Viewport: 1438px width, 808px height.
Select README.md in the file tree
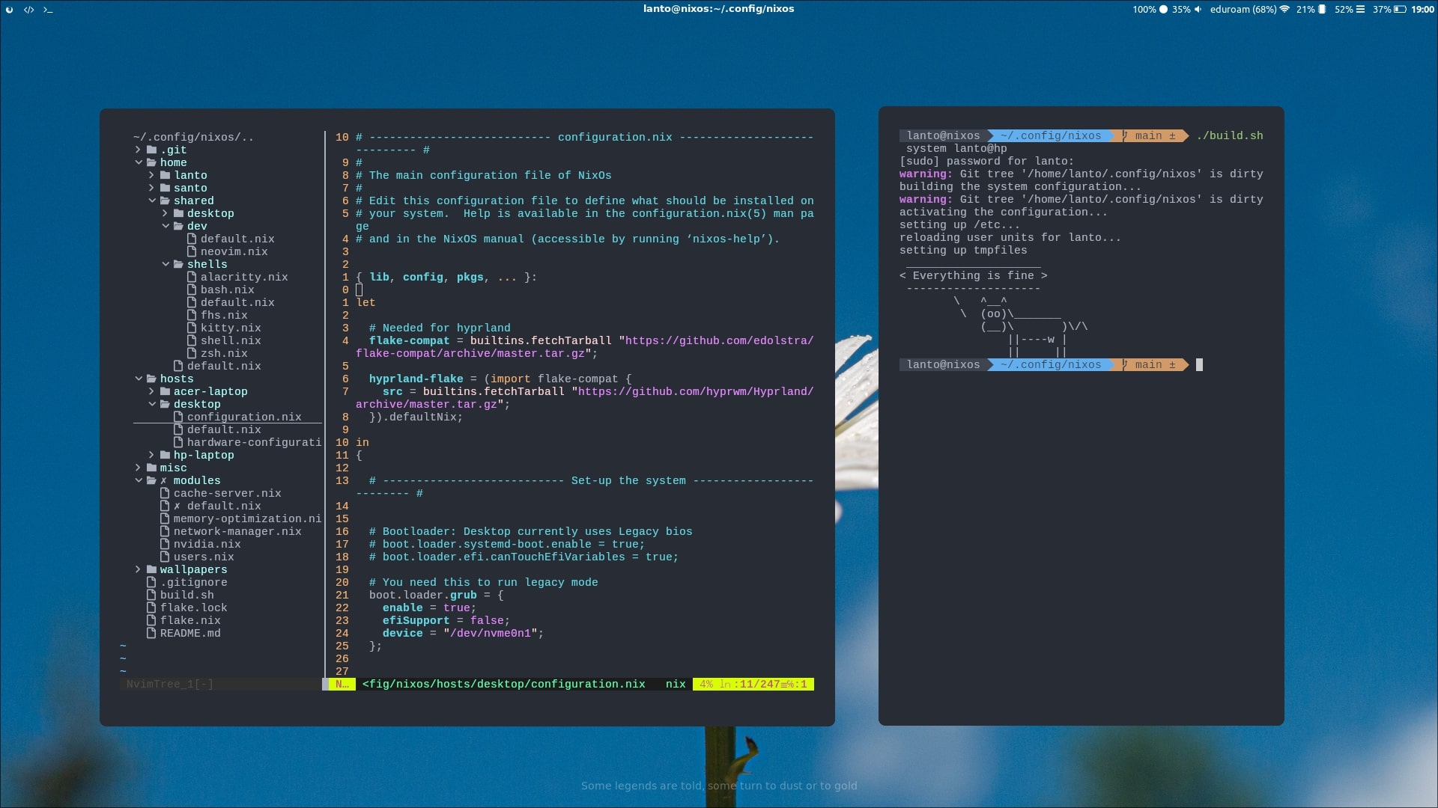[x=190, y=633]
